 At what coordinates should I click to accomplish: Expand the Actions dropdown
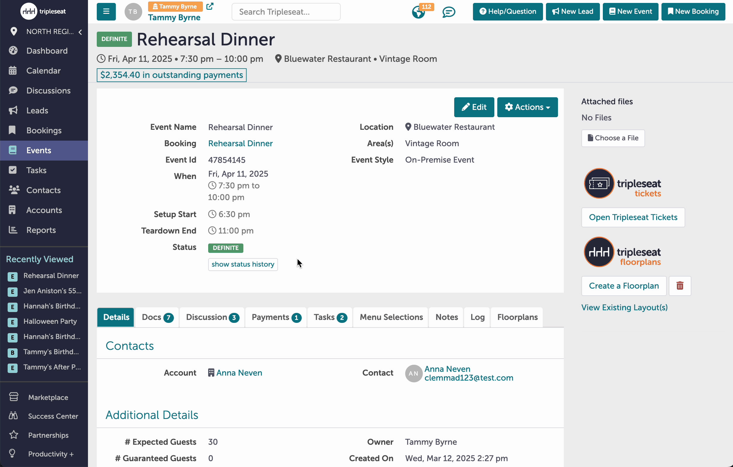[x=527, y=107]
